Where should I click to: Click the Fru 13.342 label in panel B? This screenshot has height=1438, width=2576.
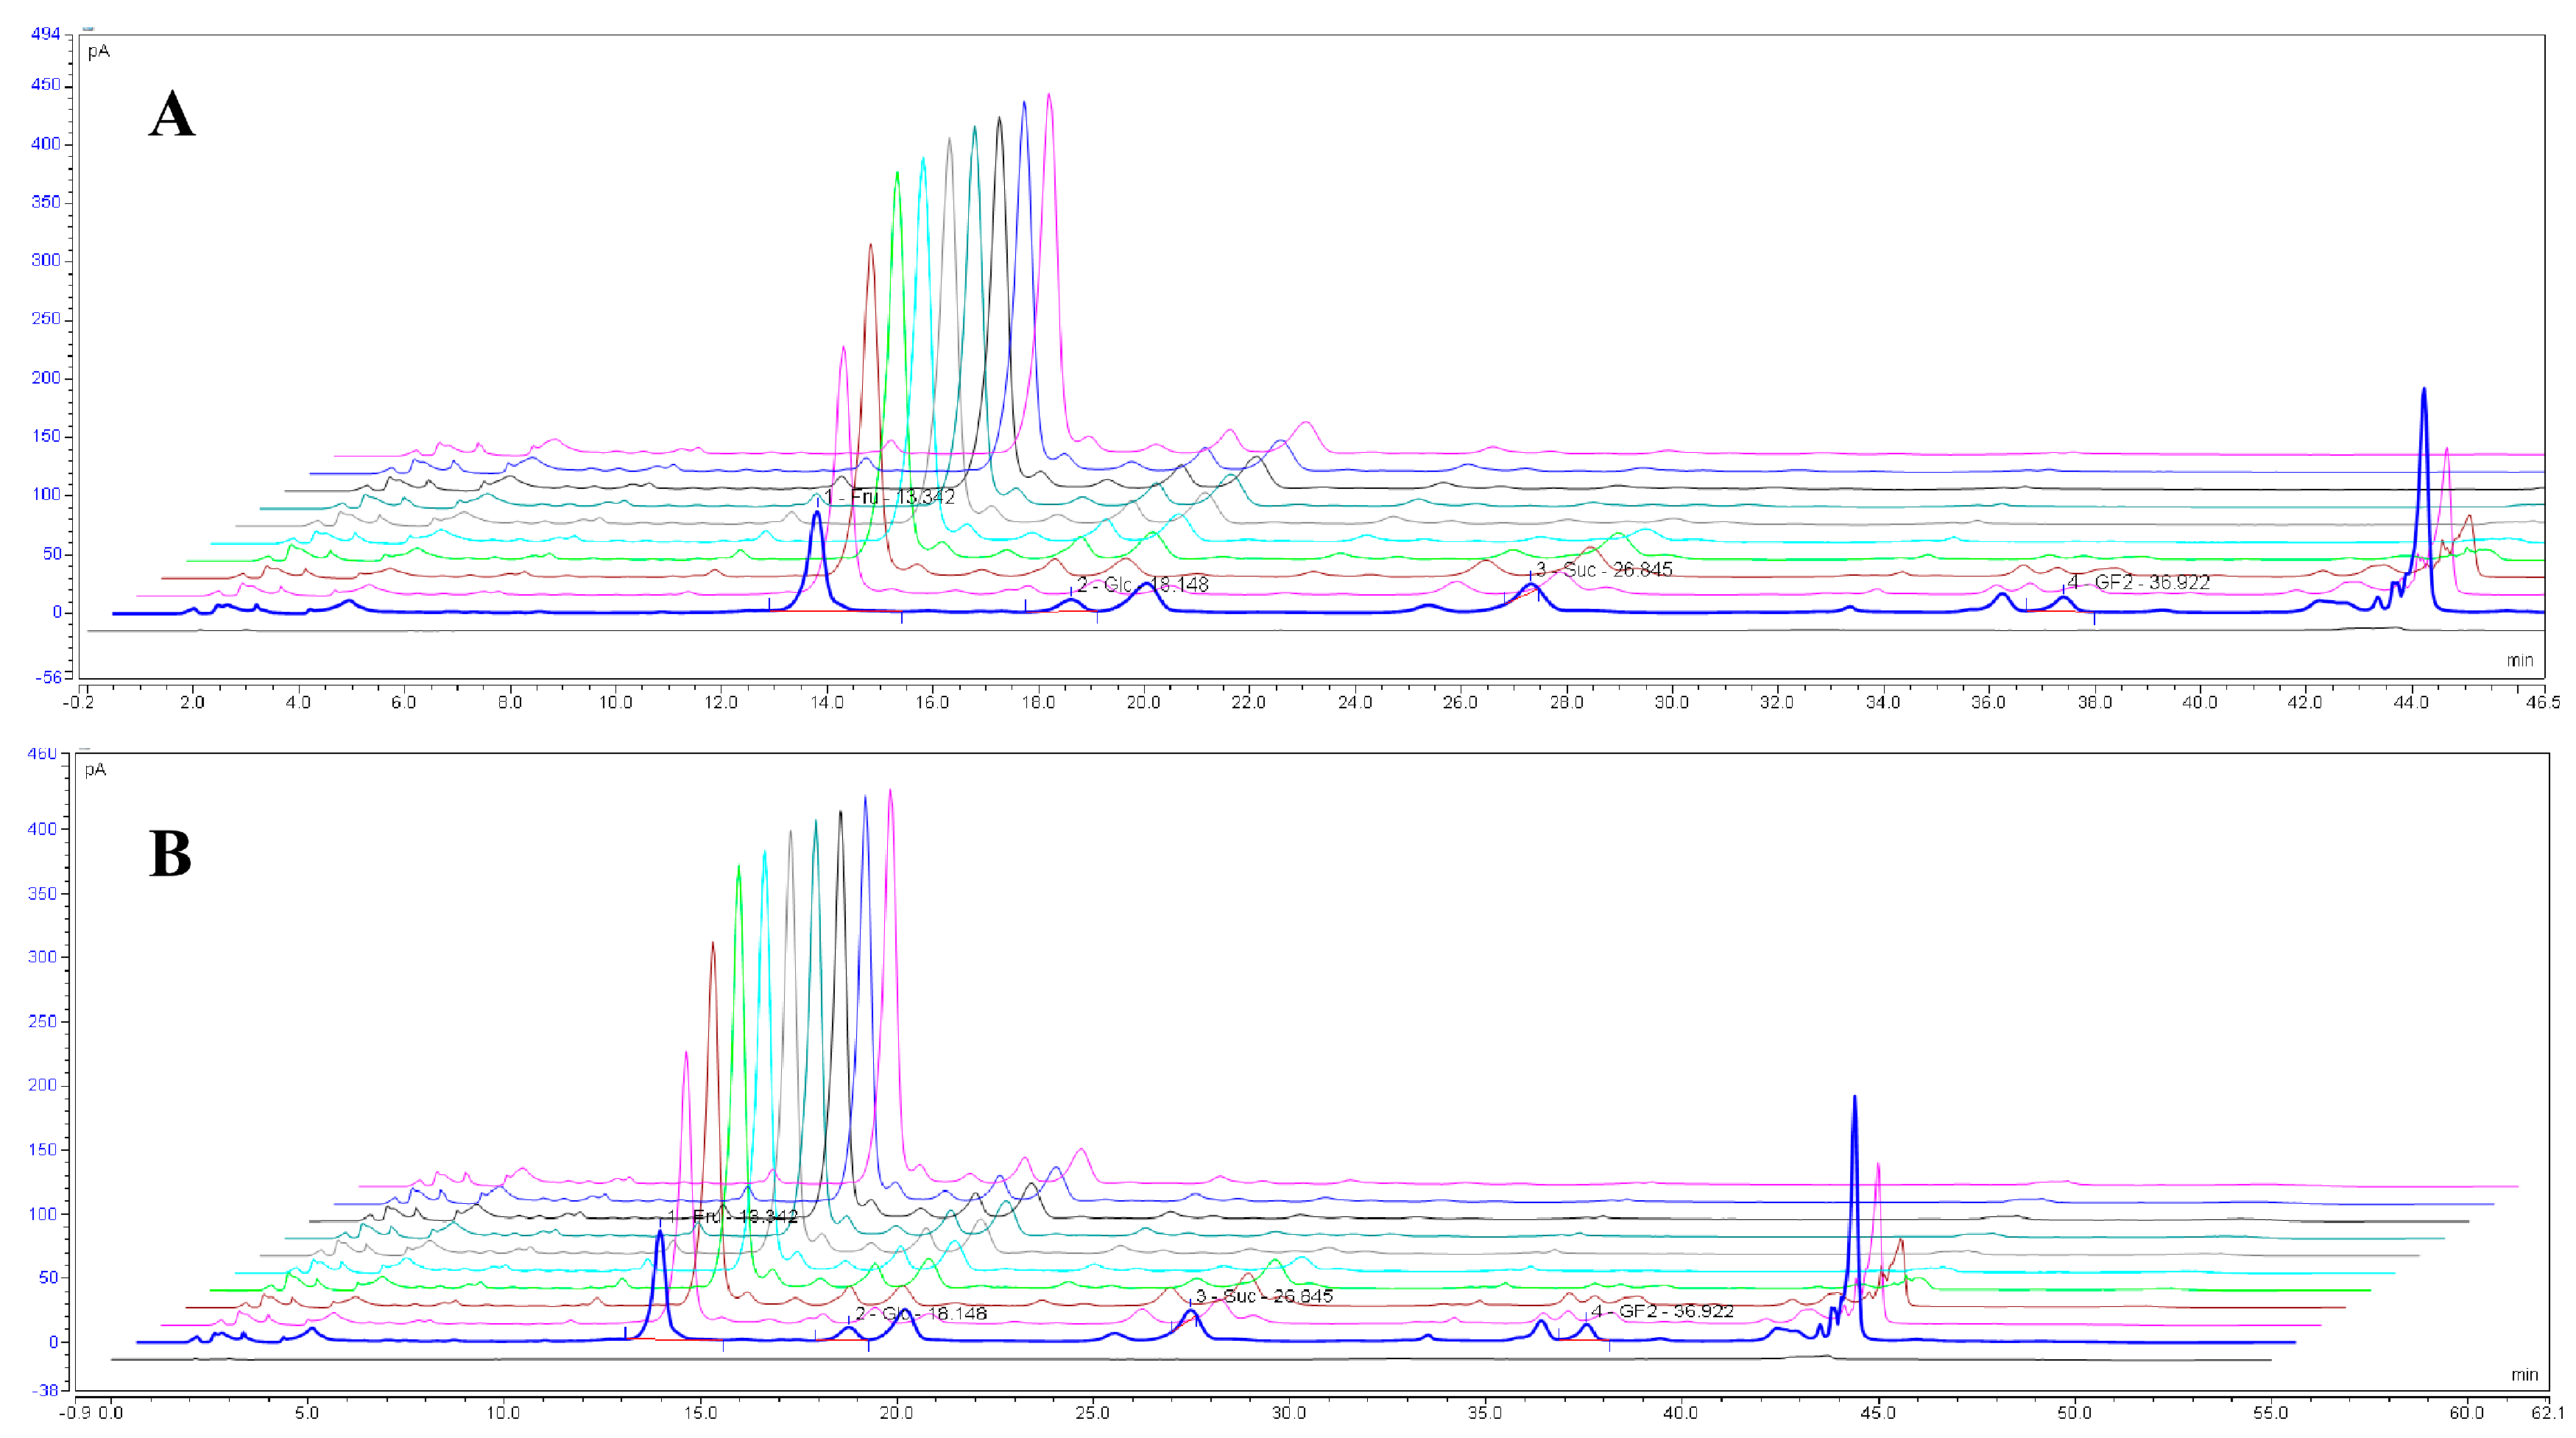732,1217
